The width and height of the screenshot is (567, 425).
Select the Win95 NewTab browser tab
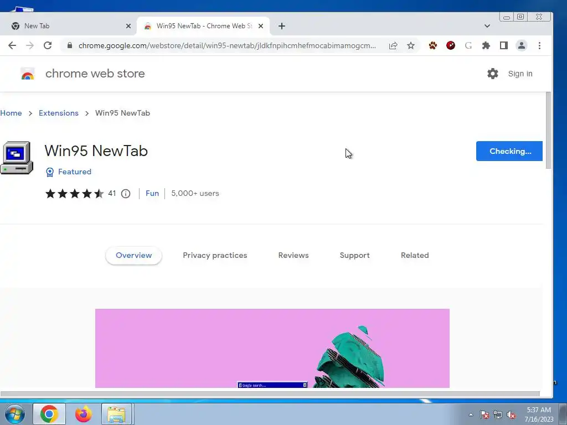[x=203, y=26]
